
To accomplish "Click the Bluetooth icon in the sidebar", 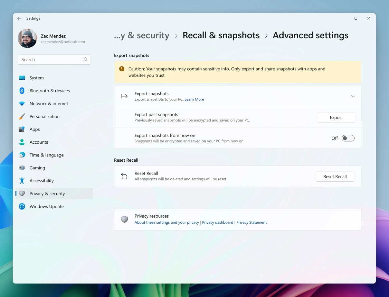I will tap(22, 91).
